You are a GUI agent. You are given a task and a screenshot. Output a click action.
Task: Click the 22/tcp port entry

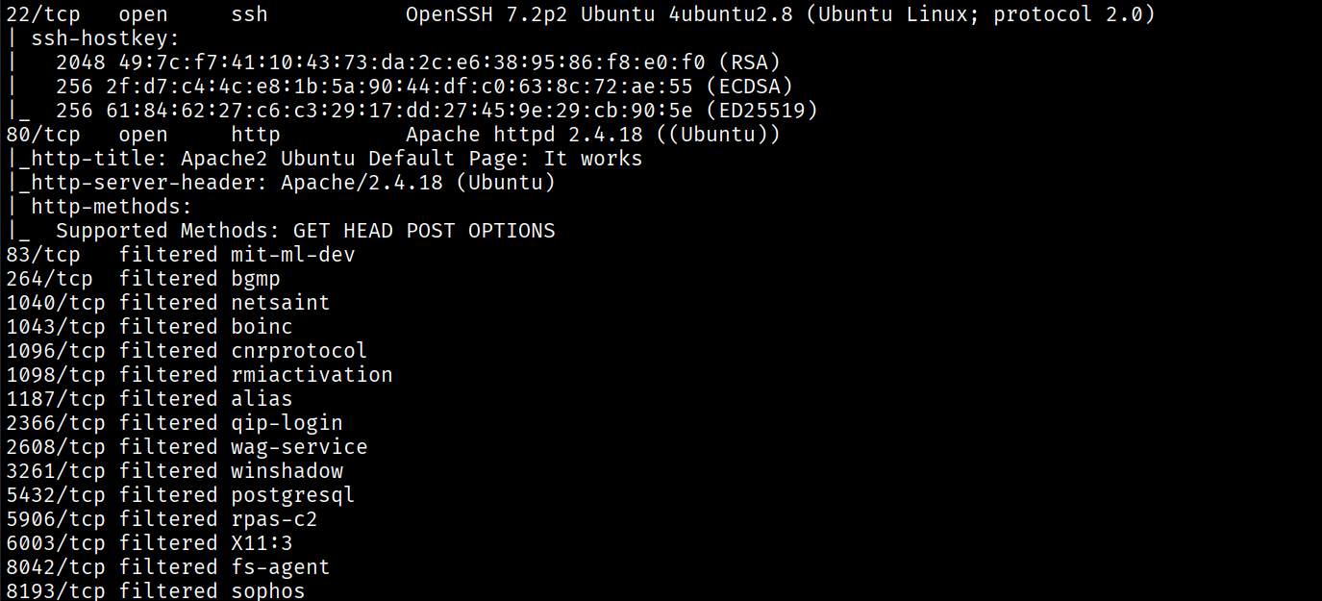tap(43, 14)
